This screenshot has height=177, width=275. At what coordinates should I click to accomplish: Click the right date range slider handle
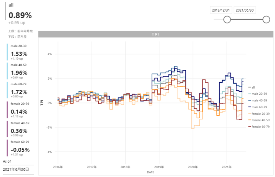[266, 20]
